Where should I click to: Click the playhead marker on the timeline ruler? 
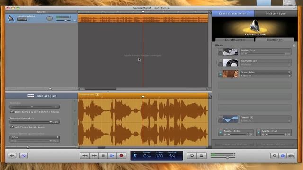[x=143, y=12]
